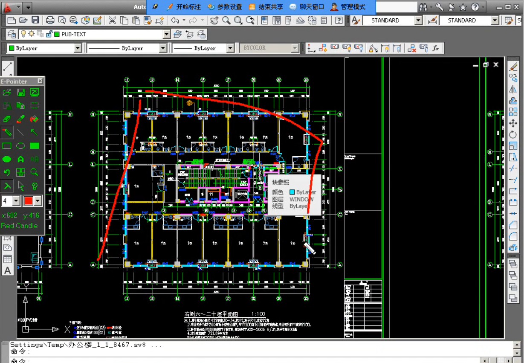Click the Plot printer icon
This screenshot has width=524, height=363.
(50, 20)
